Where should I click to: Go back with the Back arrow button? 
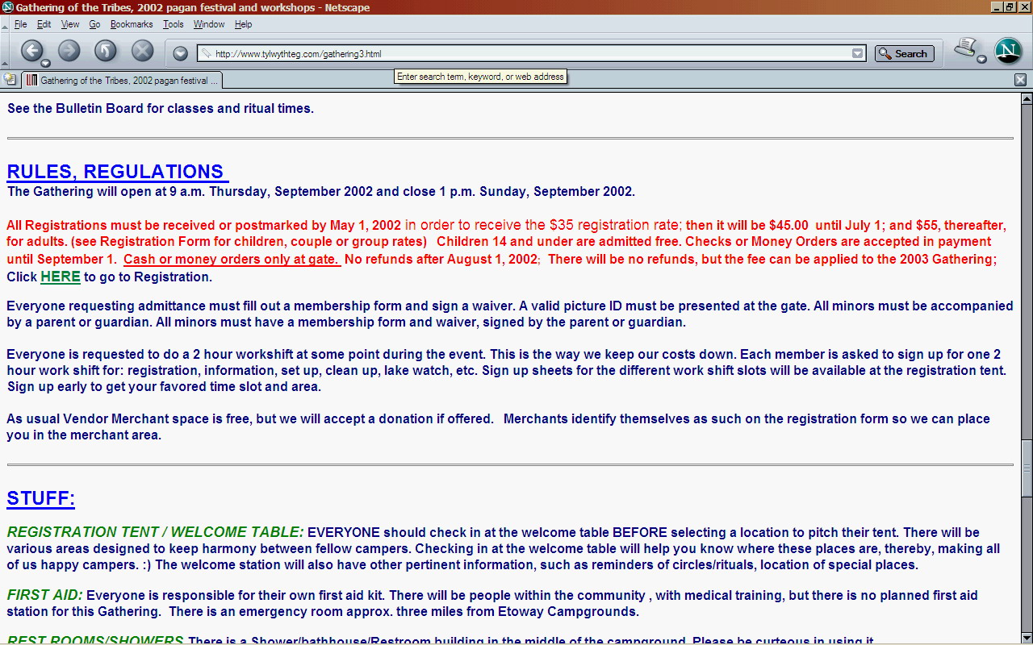(x=31, y=51)
